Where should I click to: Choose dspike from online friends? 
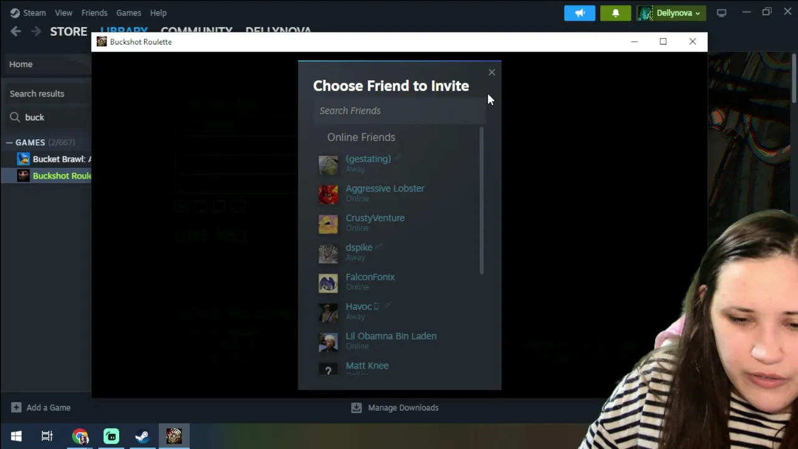point(358,248)
